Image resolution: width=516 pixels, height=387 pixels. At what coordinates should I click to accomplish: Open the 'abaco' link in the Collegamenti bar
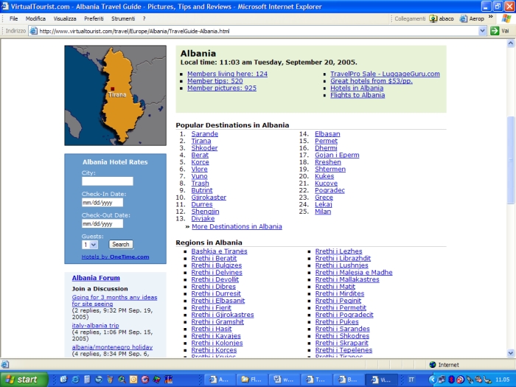click(442, 18)
